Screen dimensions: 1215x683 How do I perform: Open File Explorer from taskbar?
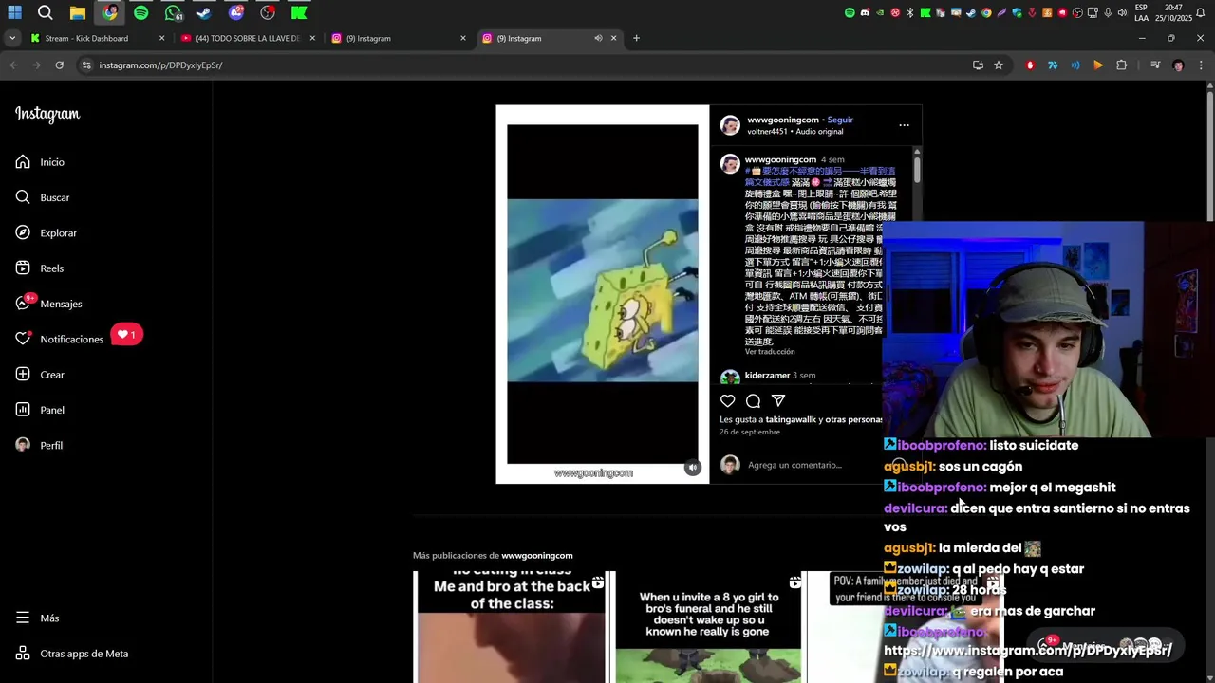point(77,12)
